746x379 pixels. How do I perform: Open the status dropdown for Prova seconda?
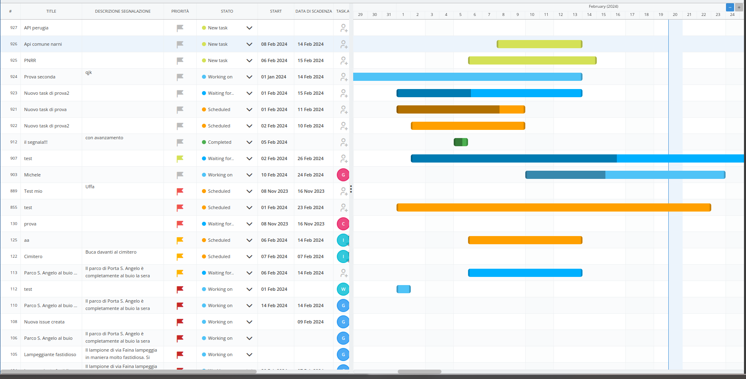pyautogui.click(x=249, y=77)
